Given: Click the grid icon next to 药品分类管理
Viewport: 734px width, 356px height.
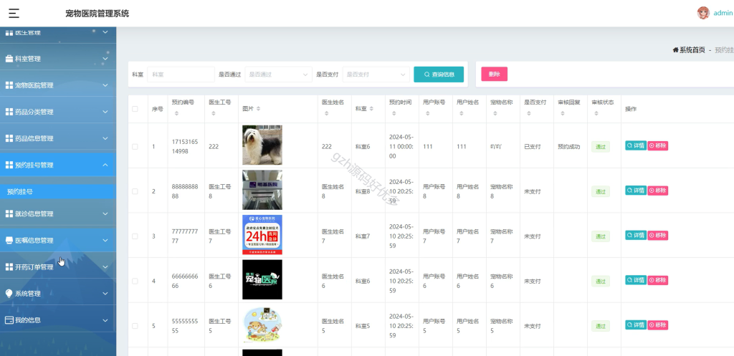Looking at the screenshot, I should tap(9, 112).
